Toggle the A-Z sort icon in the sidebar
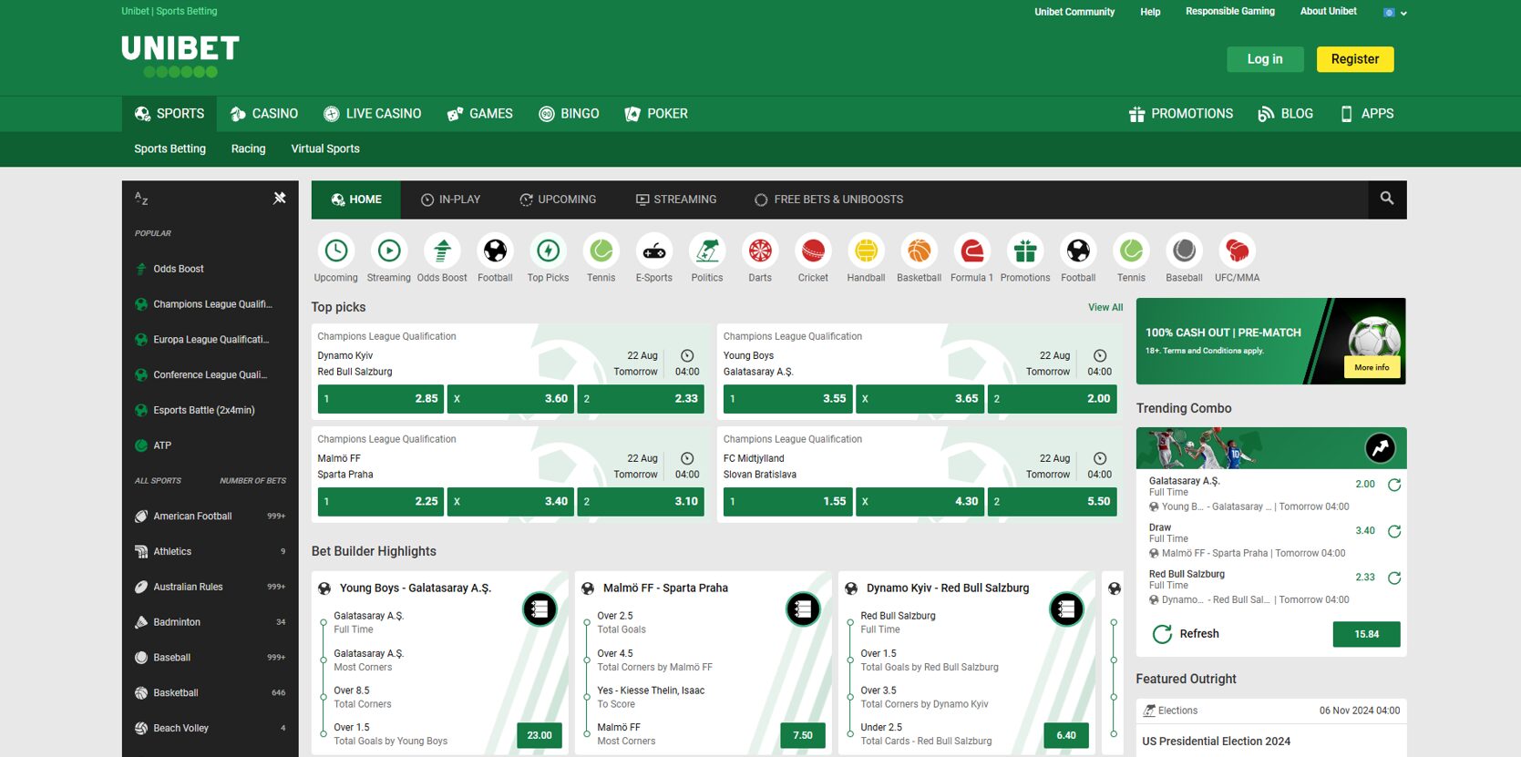This screenshot has height=757, width=1521. (141, 198)
